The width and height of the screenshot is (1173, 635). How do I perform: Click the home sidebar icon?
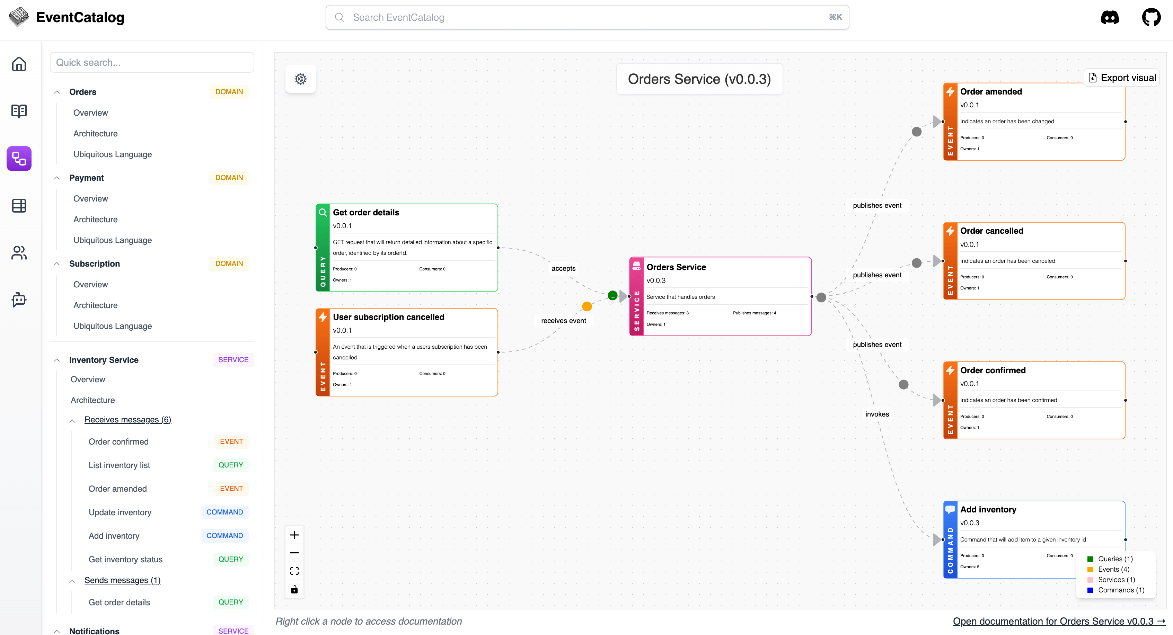19,64
